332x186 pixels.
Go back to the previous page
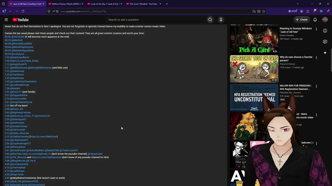pos(10,11)
